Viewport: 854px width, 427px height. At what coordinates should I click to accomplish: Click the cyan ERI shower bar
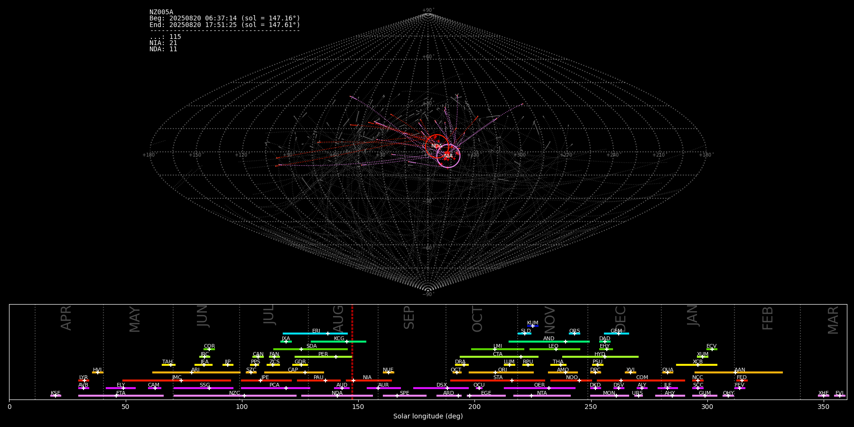pyautogui.click(x=315, y=334)
